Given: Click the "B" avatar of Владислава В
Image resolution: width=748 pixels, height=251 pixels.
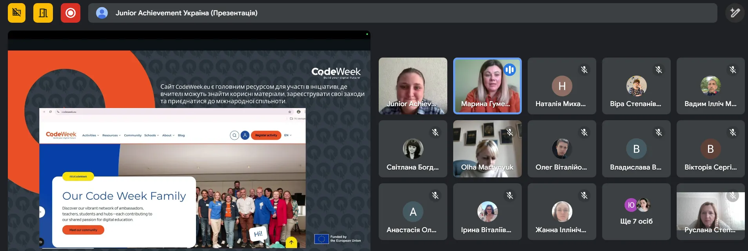Looking at the screenshot, I should coord(636,149).
